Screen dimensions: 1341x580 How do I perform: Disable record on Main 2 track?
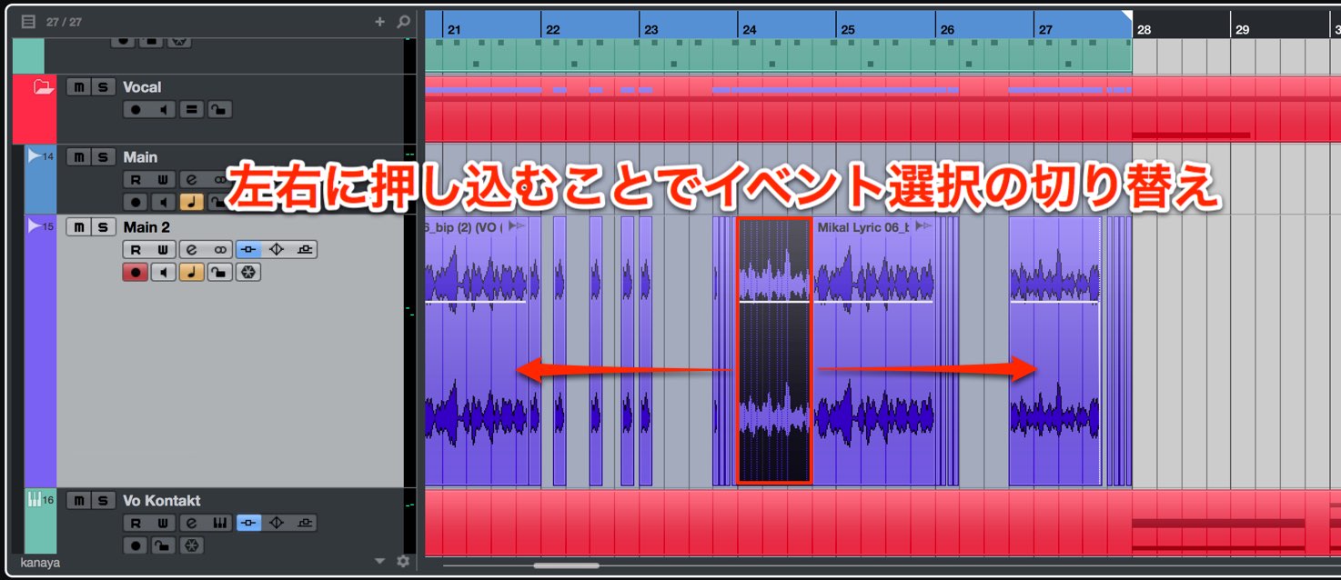[136, 272]
